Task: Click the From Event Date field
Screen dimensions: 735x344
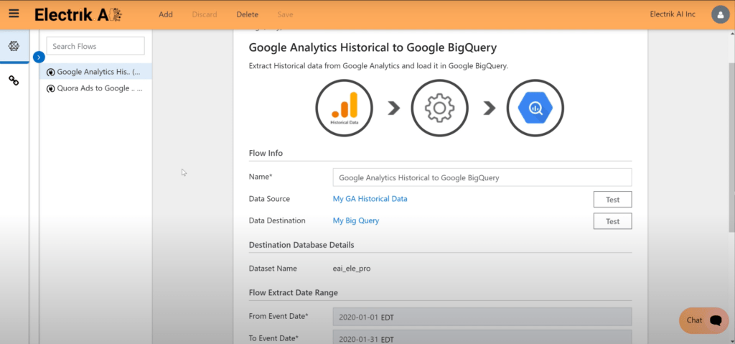Action: point(482,317)
